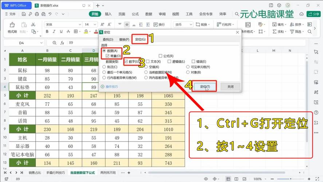
Task: Open the font name dropdown (宋体)
Action: pos(80,24)
